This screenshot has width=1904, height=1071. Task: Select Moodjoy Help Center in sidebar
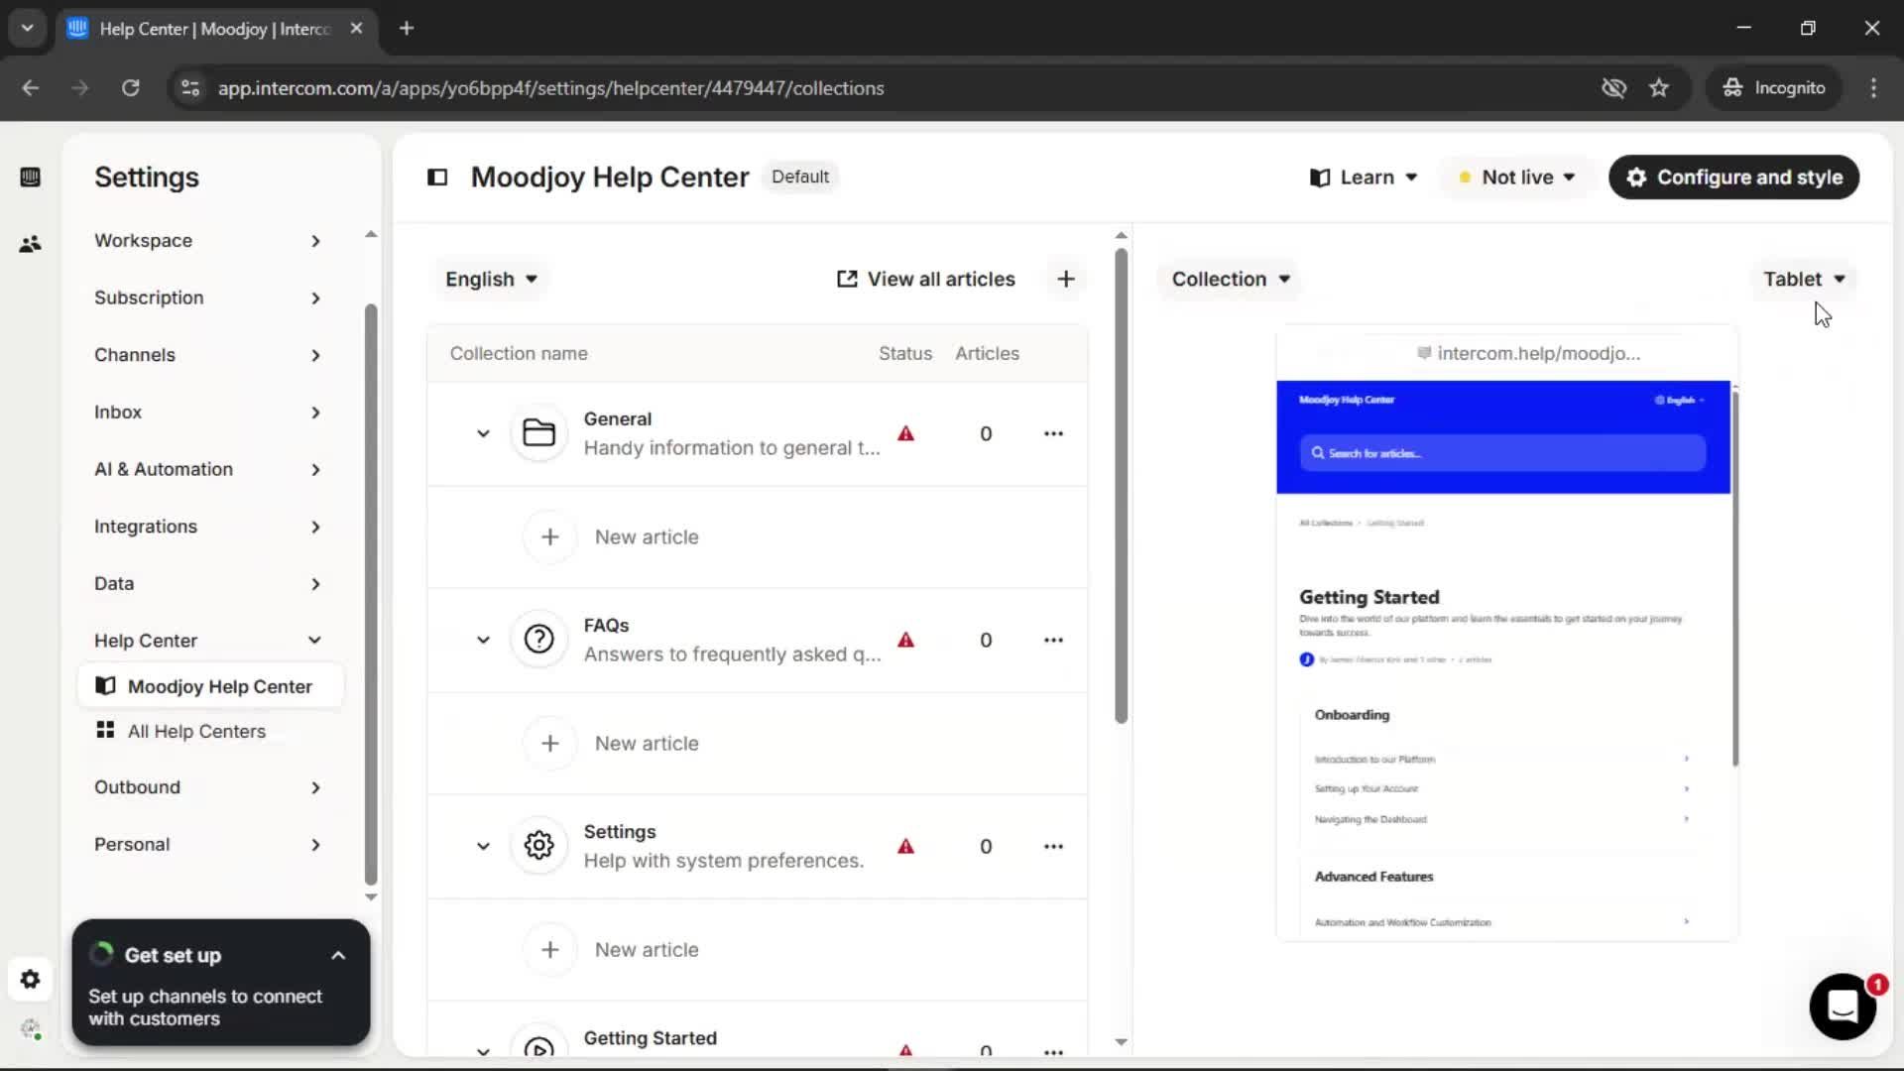[210, 686]
